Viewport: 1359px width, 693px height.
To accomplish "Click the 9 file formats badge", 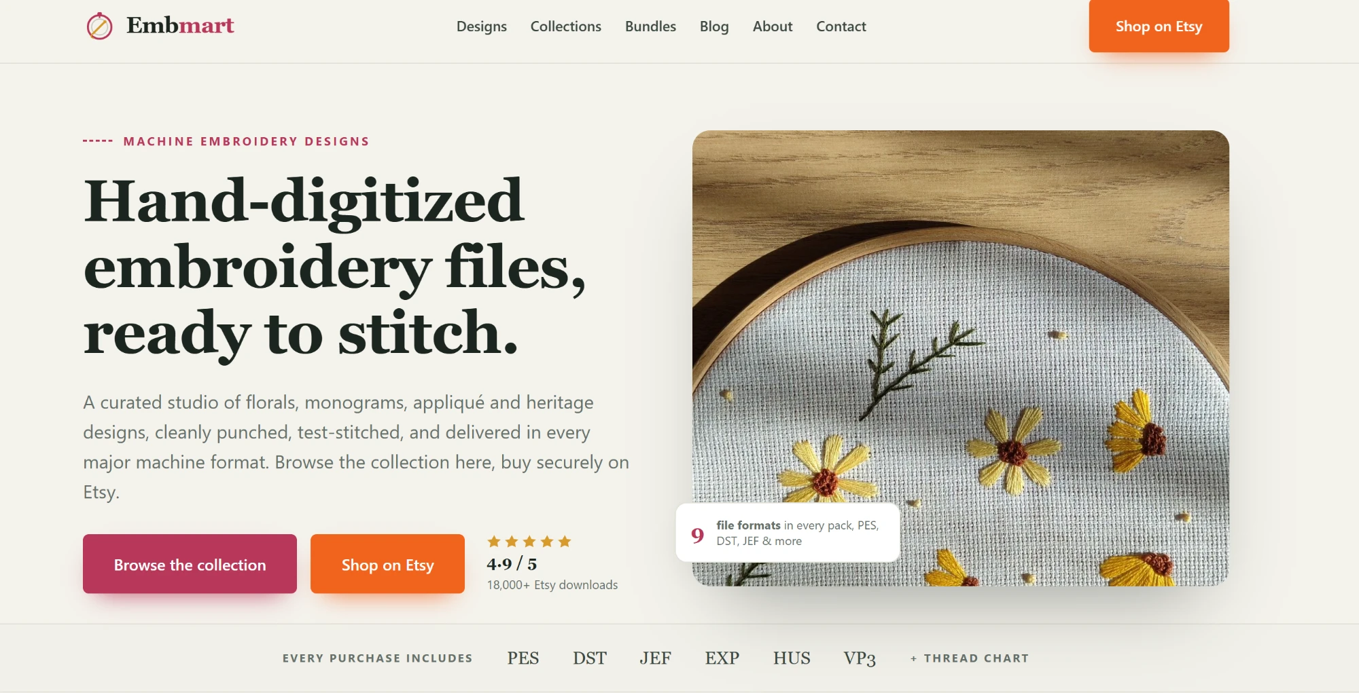I will click(x=788, y=533).
